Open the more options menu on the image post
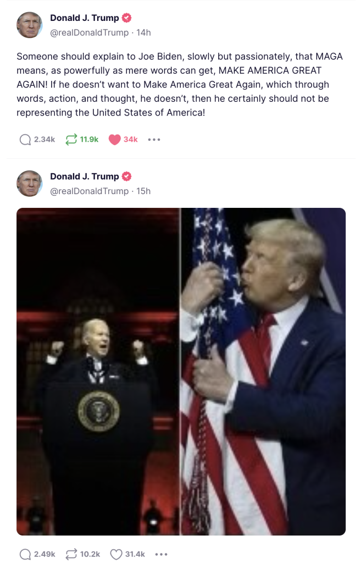This screenshot has height=563, width=361. [x=162, y=554]
